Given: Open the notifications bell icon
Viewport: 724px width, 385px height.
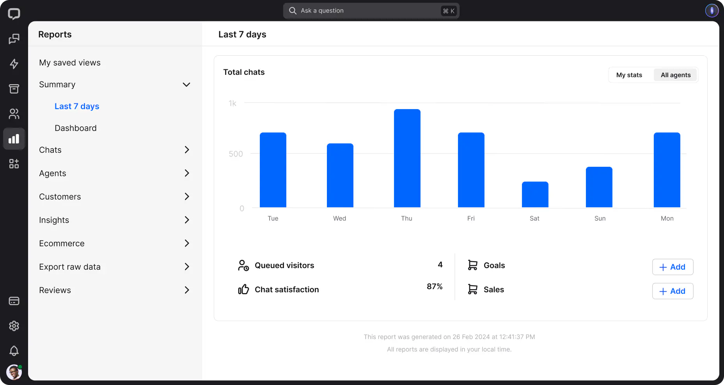Looking at the screenshot, I should coord(14,351).
